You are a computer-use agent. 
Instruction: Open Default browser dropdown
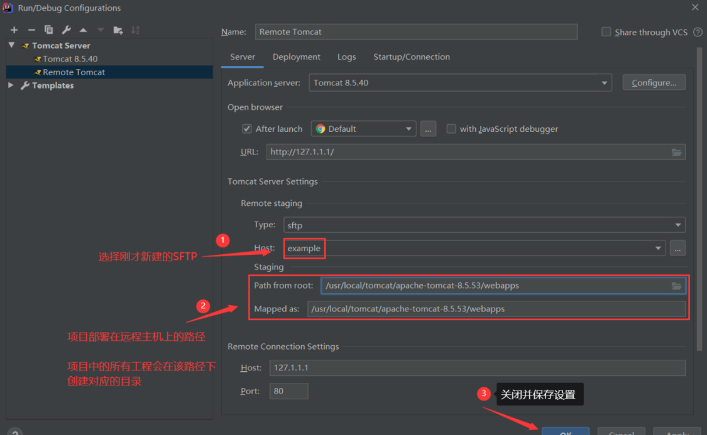click(363, 129)
